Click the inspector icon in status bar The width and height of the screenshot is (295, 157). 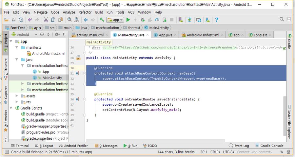click(288, 152)
